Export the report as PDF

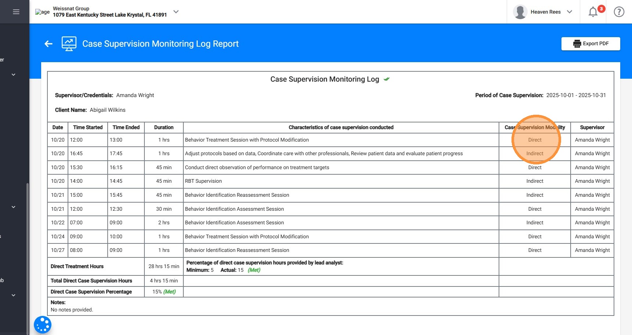click(591, 43)
